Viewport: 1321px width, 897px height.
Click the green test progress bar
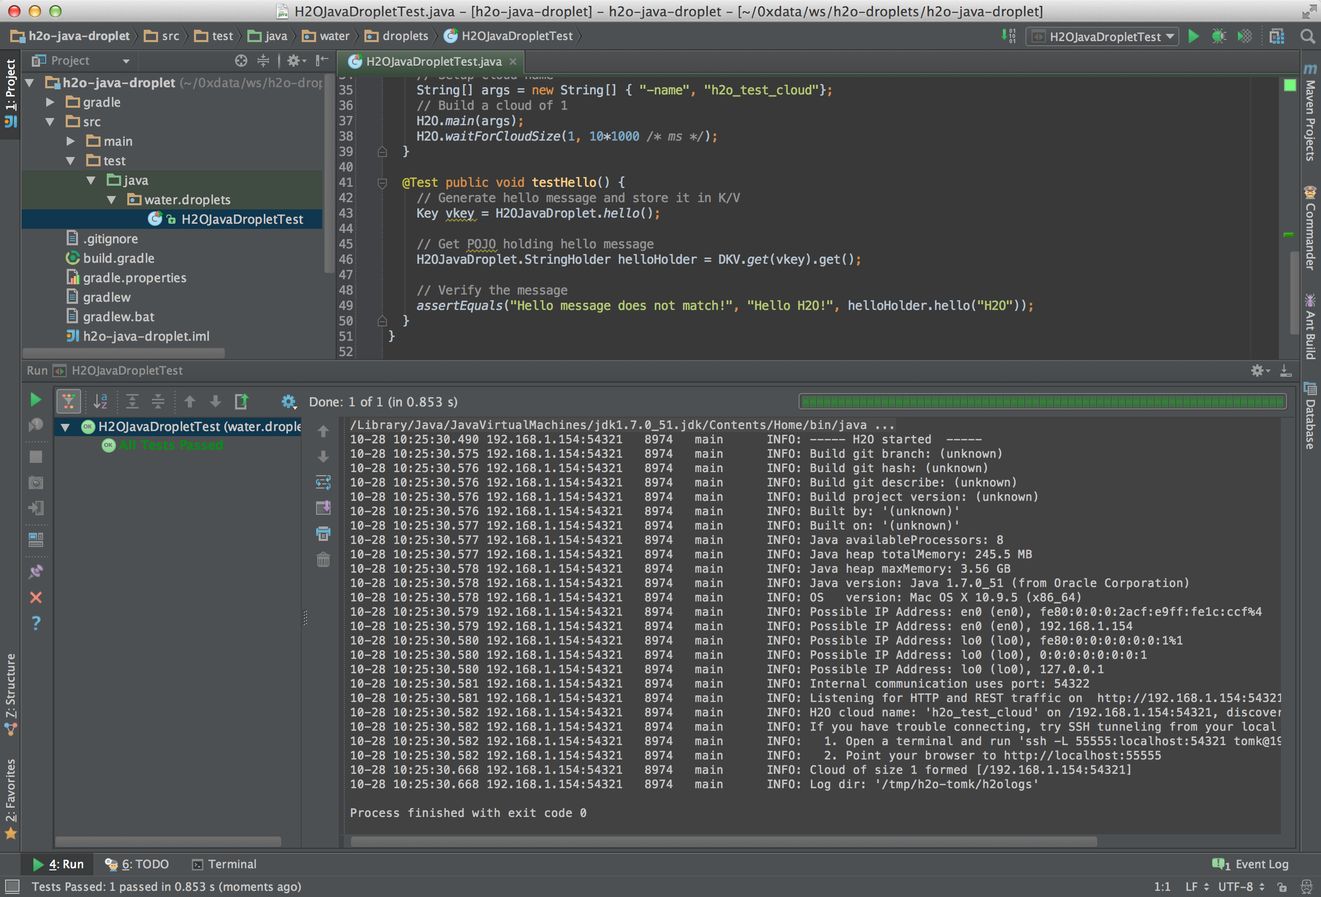1042,401
